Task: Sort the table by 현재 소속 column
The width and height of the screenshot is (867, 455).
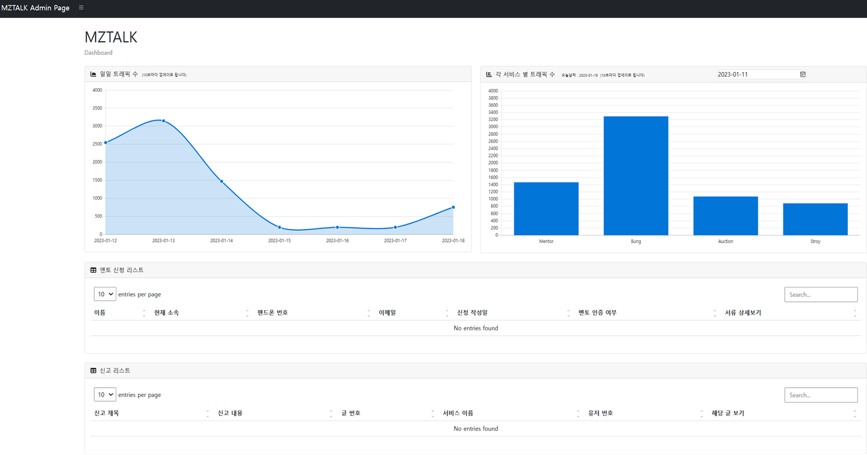Action: [x=201, y=312]
